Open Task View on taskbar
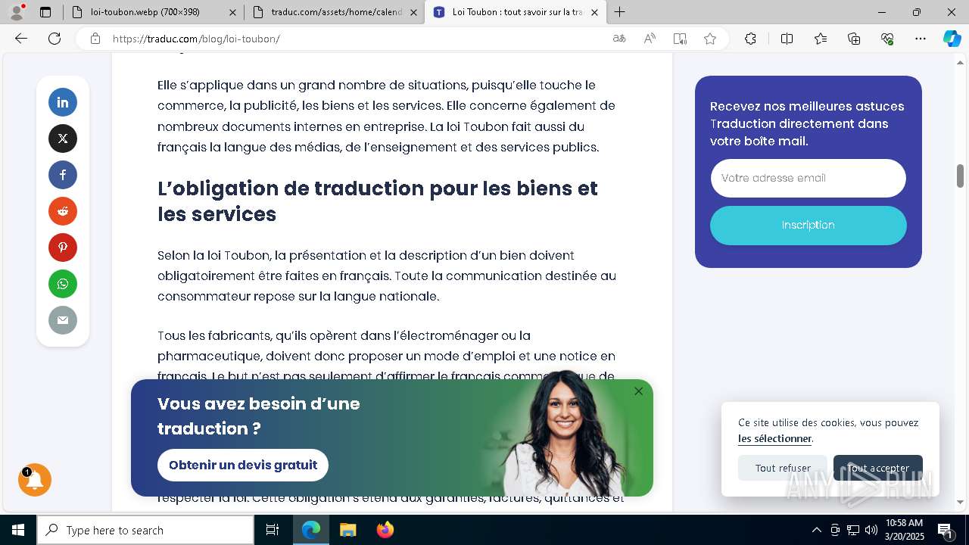The height and width of the screenshot is (545, 969). coord(273,530)
